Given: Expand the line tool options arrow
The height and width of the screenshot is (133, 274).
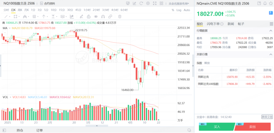Looking at the screenshot, I should coord(10,17).
